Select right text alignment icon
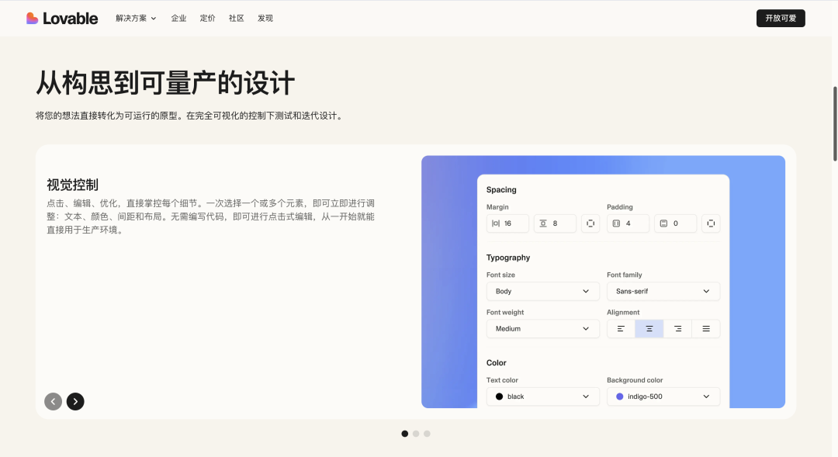 (x=677, y=329)
